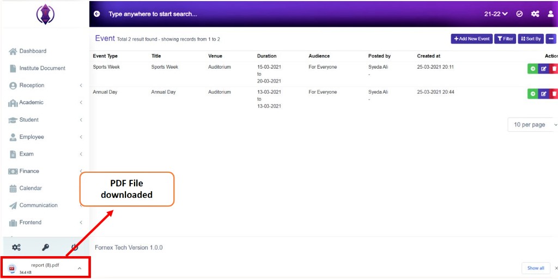
Task: Expand the Employee menu chevron
Action: 81,137
